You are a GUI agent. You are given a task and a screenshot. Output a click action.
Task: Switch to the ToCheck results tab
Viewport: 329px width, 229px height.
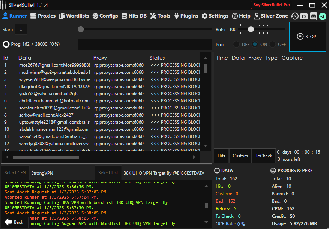click(264, 156)
